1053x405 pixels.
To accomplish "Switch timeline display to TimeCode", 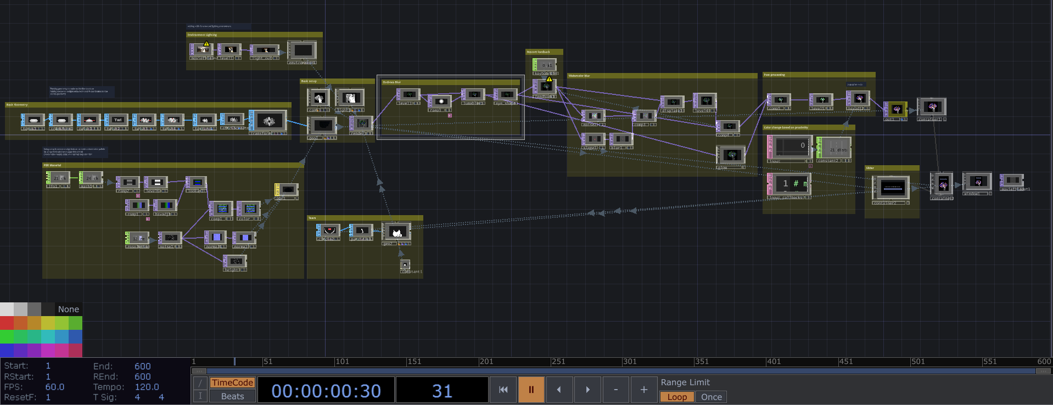I will coord(232,383).
